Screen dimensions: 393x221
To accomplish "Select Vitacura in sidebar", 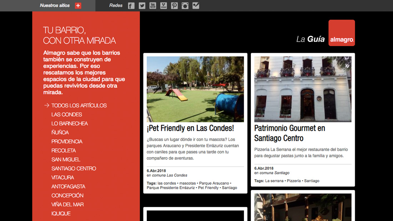I will pos(63,178).
